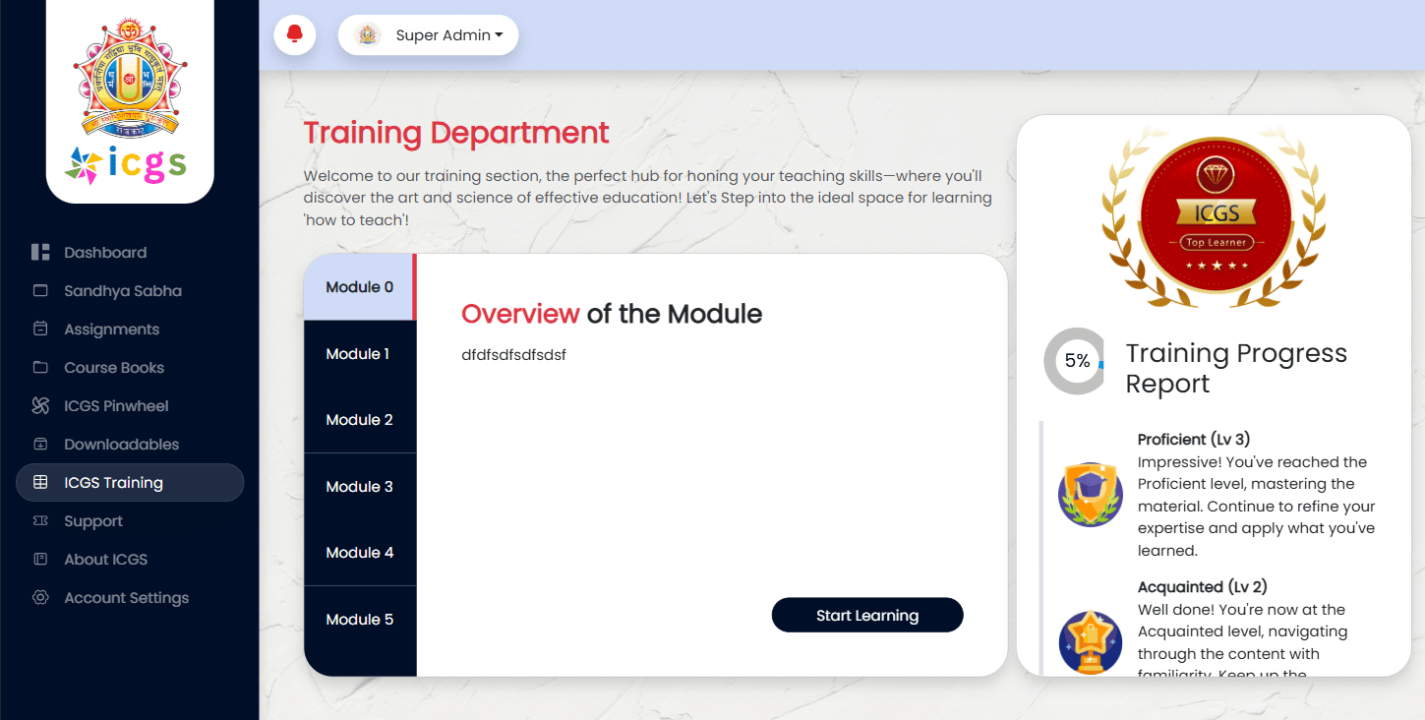The image size is (1425, 720).
Task: Select the Module 3 tab
Action: [x=359, y=487]
